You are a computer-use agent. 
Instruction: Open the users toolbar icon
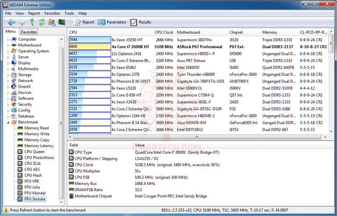point(51,22)
